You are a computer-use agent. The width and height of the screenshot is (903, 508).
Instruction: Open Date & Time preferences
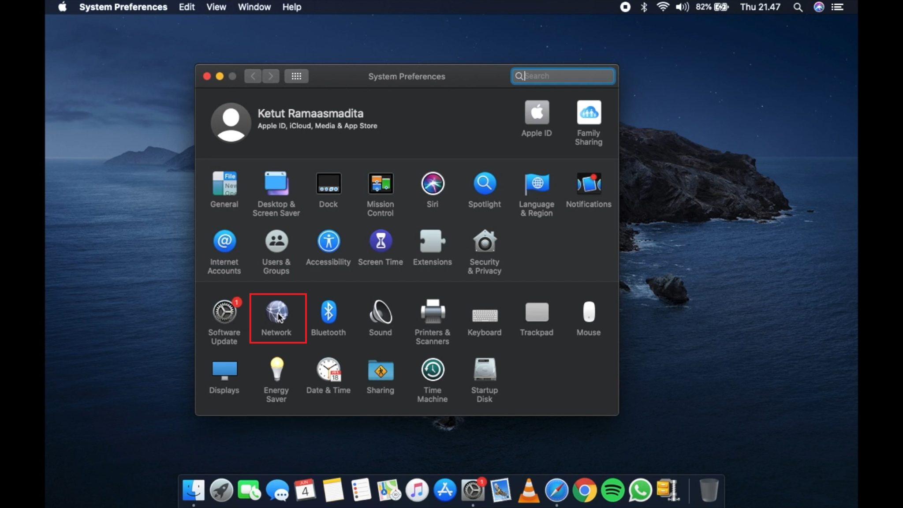pyautogui.click(x=328, y=376)
